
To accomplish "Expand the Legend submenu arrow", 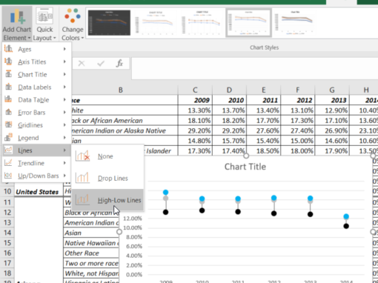I will tap(64, 138).
